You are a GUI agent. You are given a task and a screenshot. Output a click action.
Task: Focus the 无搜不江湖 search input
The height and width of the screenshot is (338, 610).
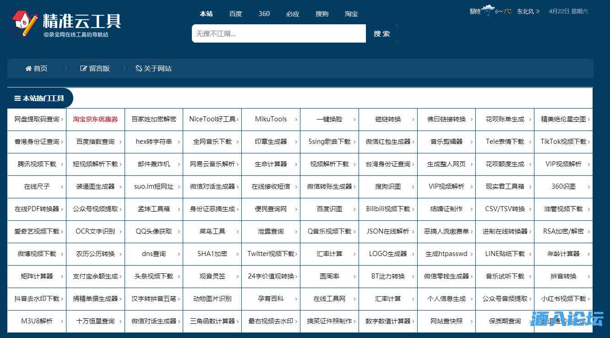[x=278, y=33]
